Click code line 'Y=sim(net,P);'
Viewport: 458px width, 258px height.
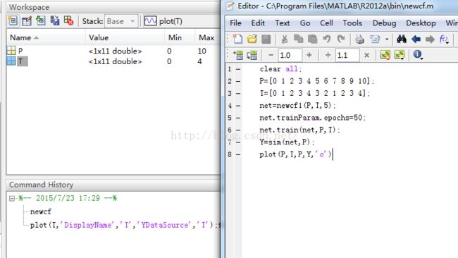click(287, 142)
